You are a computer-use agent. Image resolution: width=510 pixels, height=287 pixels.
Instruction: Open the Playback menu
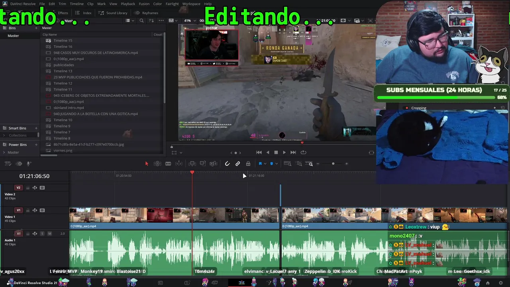coord(128,4)
